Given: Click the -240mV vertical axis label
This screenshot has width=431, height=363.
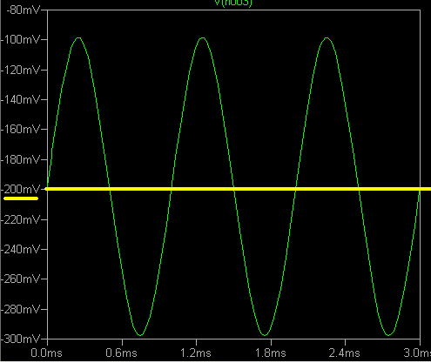Looking at the screenshot, I should [20, 249].
